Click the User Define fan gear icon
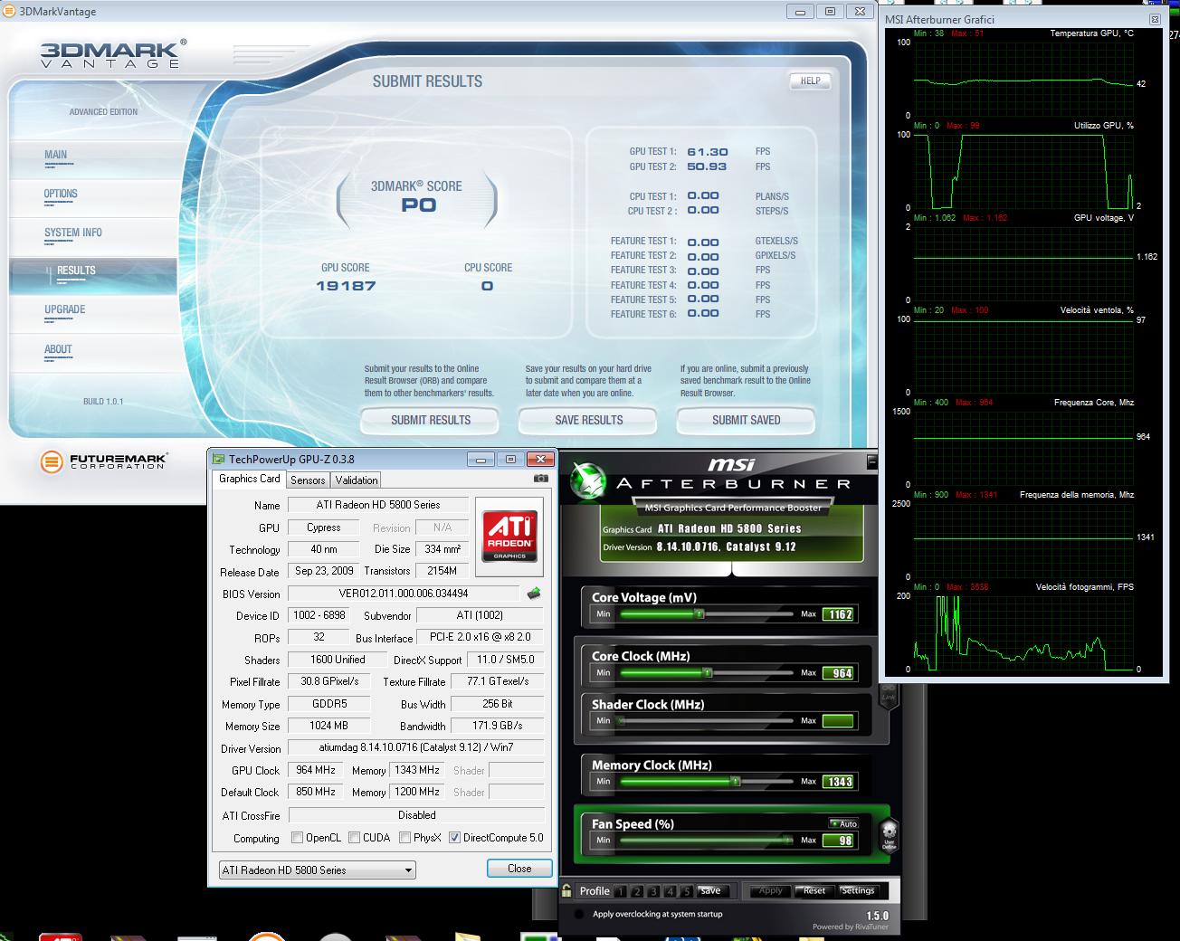The height and width of the screenshot is (941, 1180). (889, 833)
